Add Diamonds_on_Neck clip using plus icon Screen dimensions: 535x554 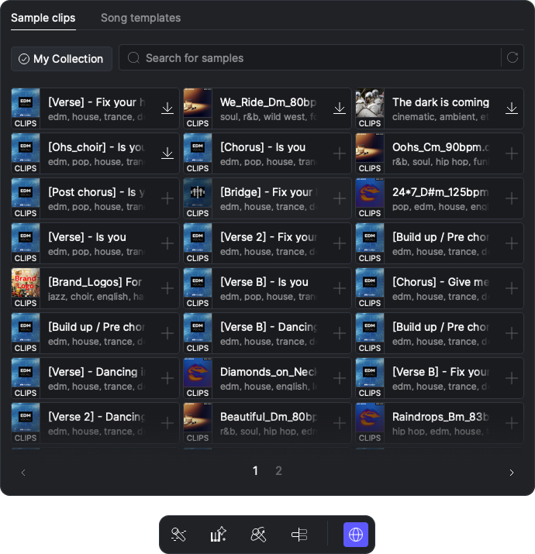tap(340, 378)
